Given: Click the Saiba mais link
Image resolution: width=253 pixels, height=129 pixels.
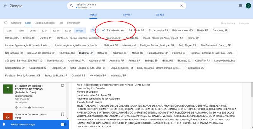Looking at the screenshot, I should click(244, 23).
